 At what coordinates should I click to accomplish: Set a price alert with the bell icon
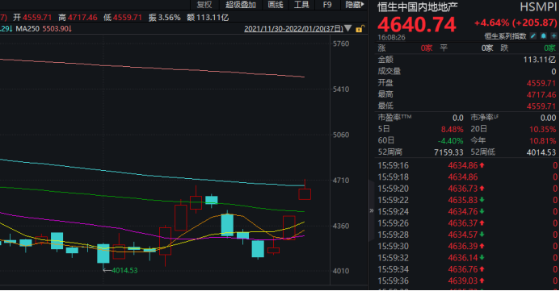pos(544,36)
